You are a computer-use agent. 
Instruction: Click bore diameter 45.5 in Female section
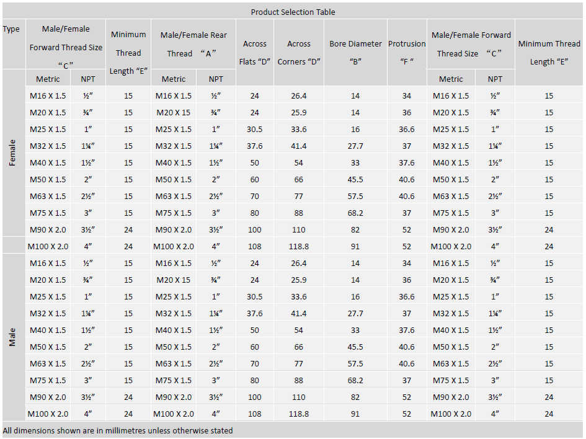[x=355, y=180]
